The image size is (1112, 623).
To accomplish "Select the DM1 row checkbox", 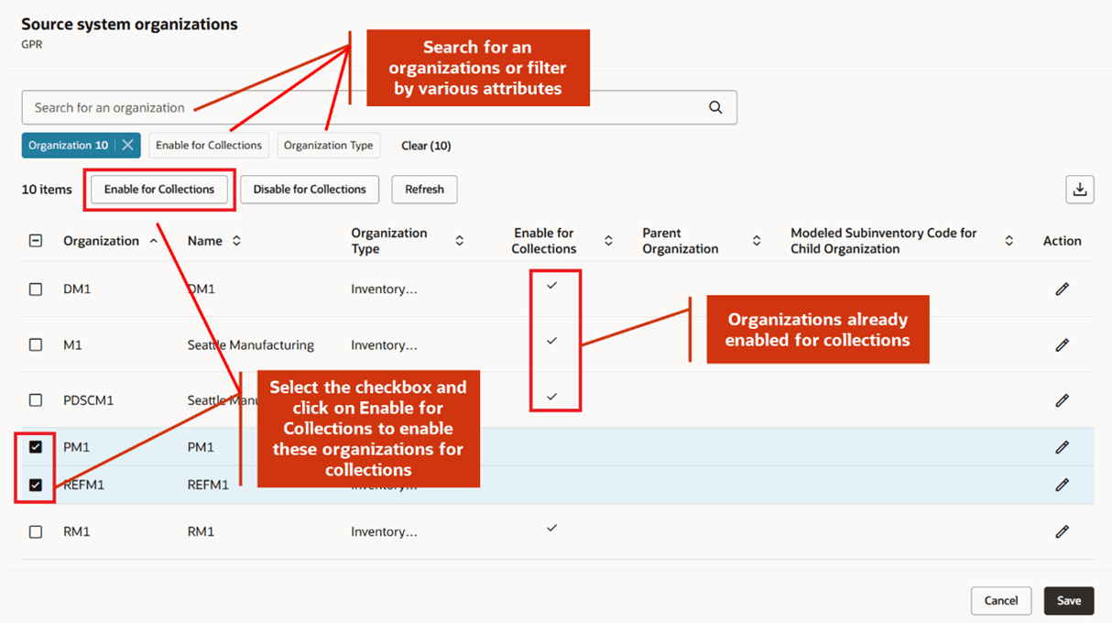I will (35, 289).
